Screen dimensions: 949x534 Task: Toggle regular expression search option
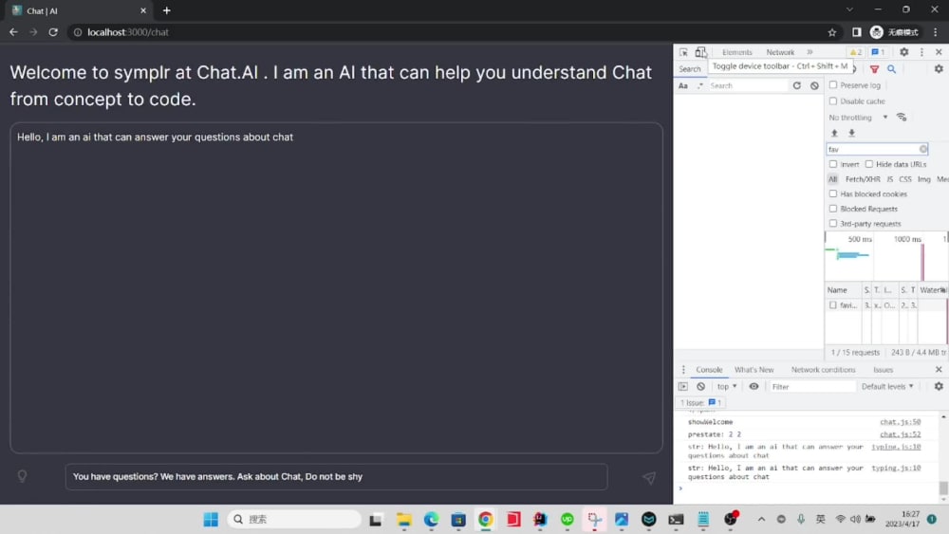699,86
